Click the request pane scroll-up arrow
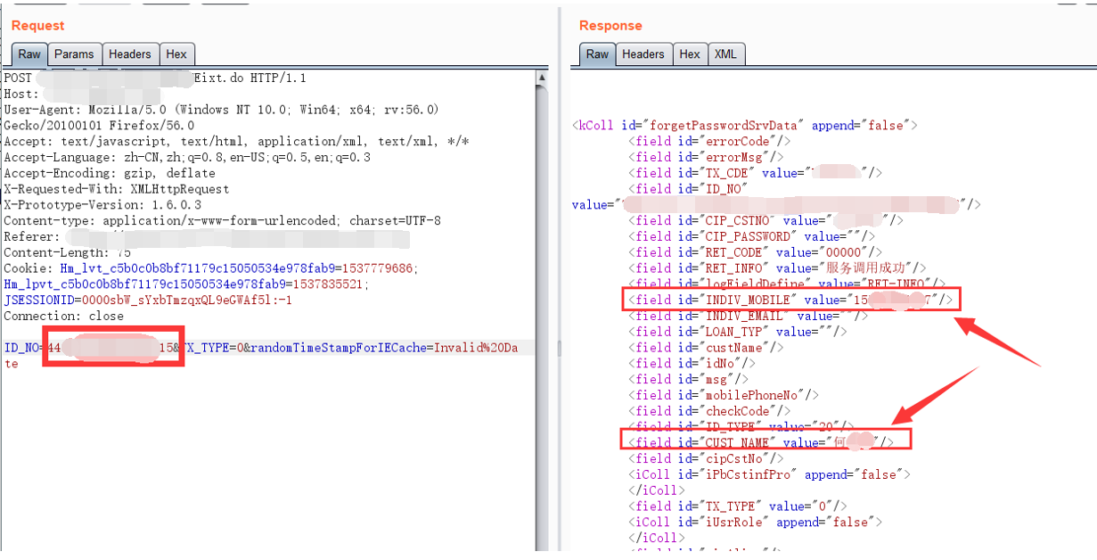The height and width of the screenshot is (560, 1097). click(x=541, y=78)
